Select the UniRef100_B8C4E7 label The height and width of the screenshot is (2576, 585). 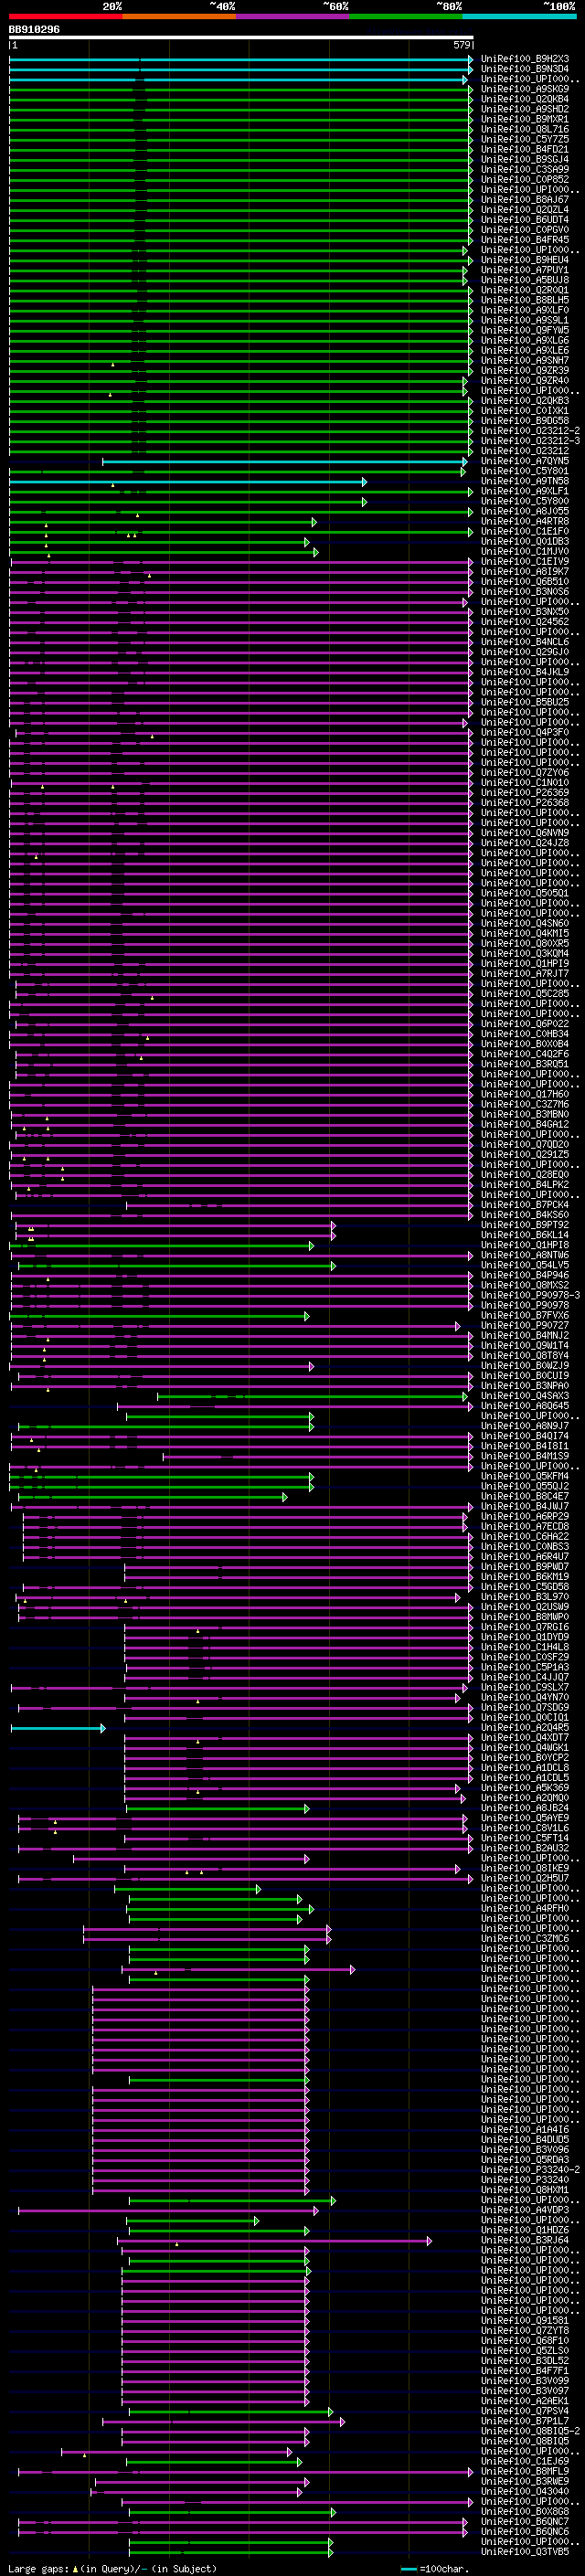[x=525, y=1496]
